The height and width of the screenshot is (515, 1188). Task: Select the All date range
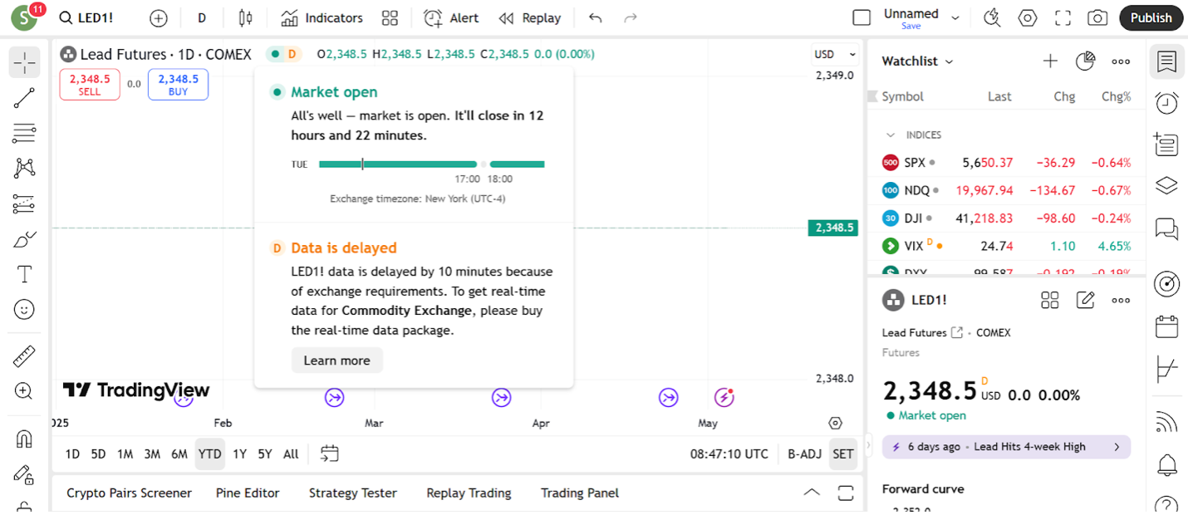(291, 454)
